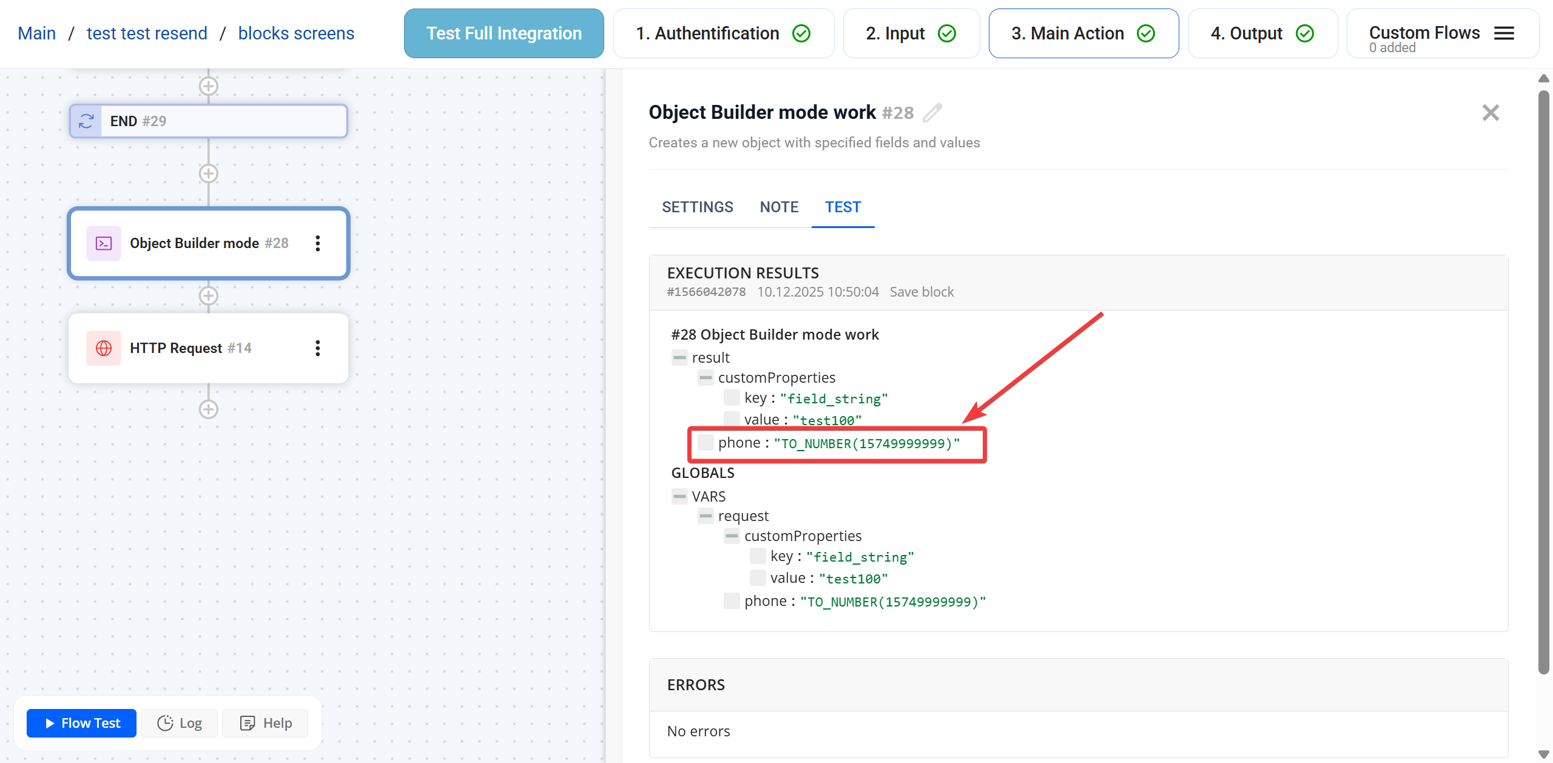Collapse the VARS node under GLOBALS

tap(679, 497)
